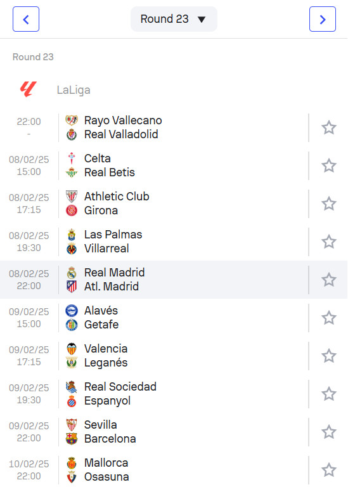
Task: Open Real Sociedad vs Espanyol match row
Action: pyautogui.click(x=174, y=394)
